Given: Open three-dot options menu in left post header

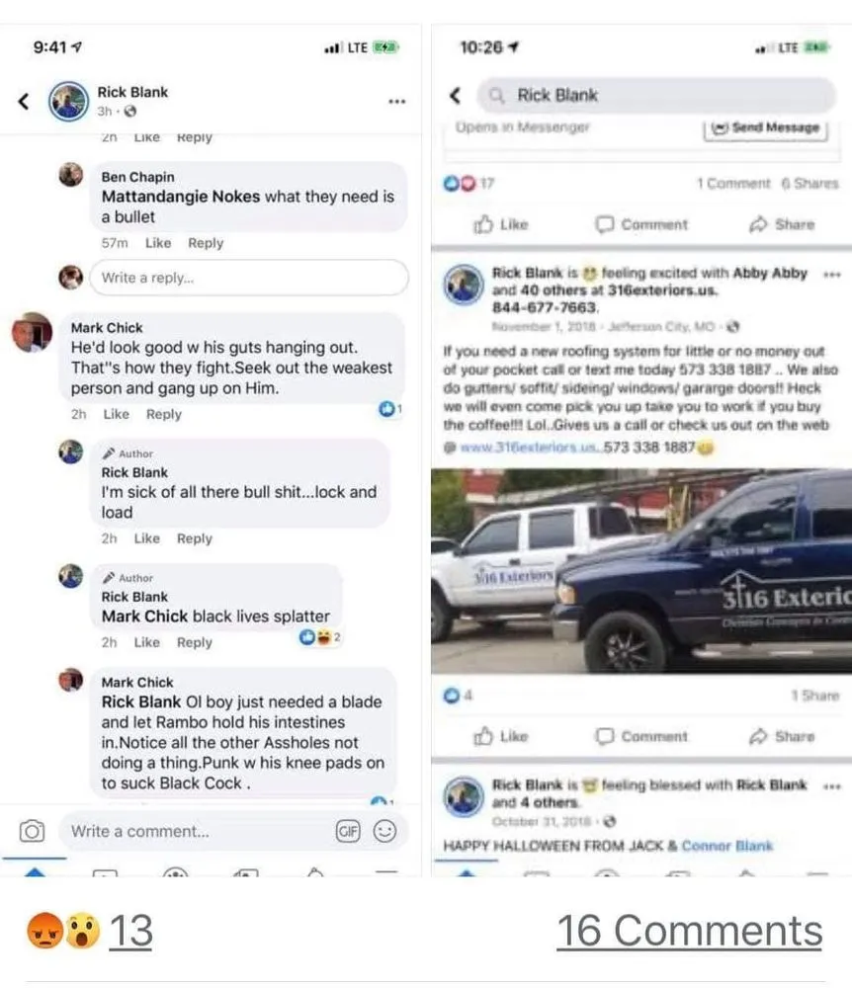Looking at the screenshot, I should [396, 102].
